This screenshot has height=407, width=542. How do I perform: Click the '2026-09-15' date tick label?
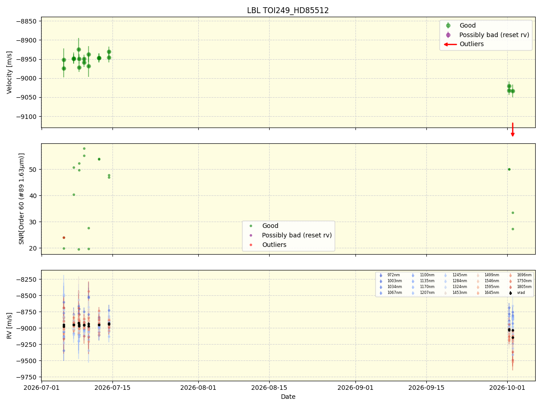pos(427,388)
